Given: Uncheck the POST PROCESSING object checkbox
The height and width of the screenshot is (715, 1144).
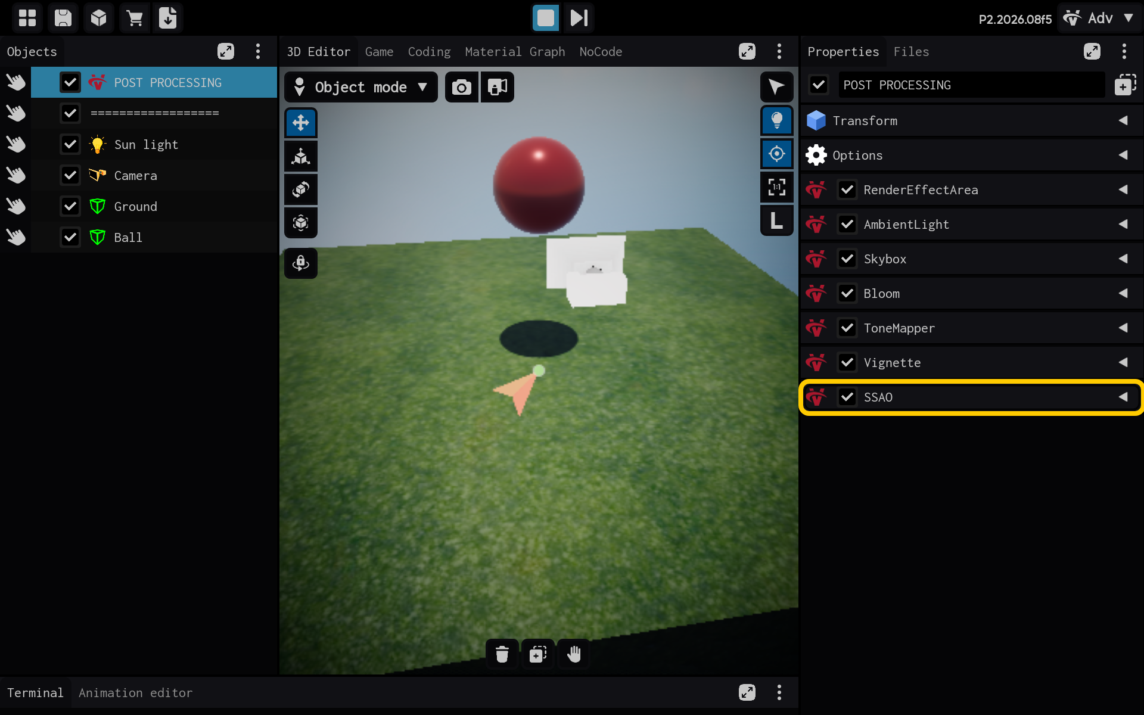Looking at the screenshot, I should (x=70, y=82).
